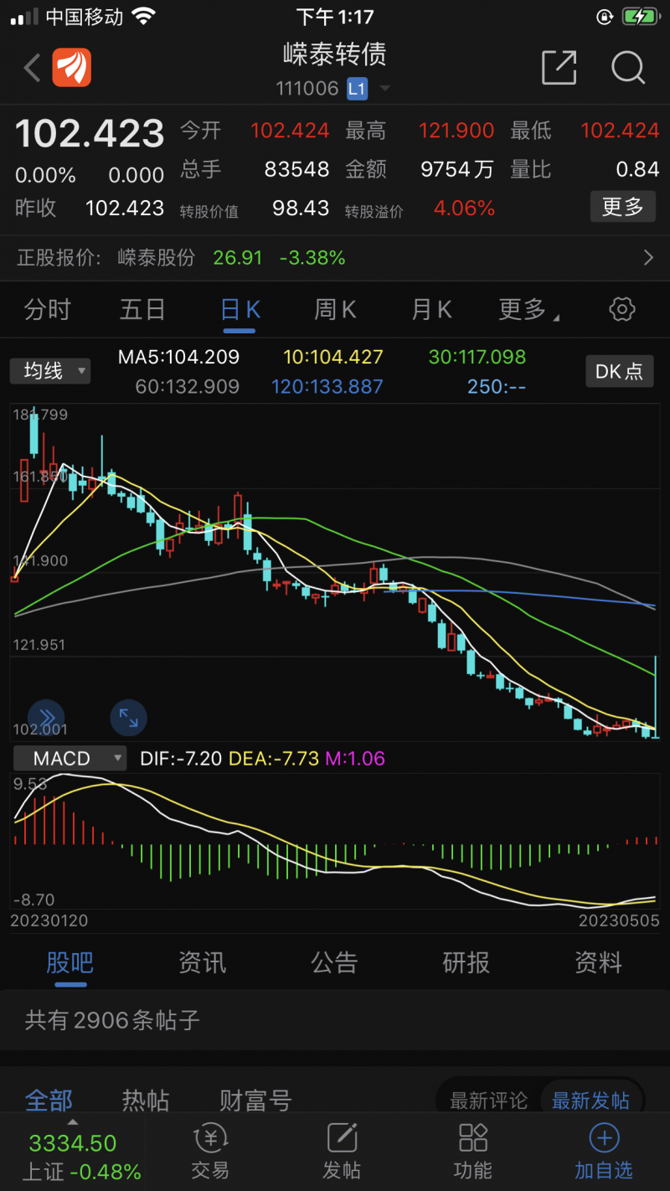Select the 全部 posts filter
The width and height of the screenshot is (670, 1191).
(x=49, y=1100)
